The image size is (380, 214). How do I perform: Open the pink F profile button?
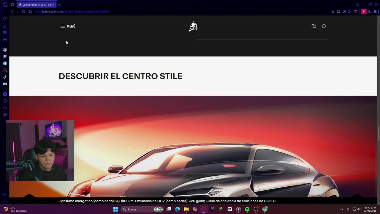[x=364, y=12]
